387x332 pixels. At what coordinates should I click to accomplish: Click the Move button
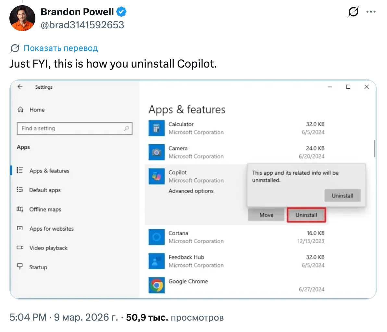pyautogui.click(x=266, y=215)
